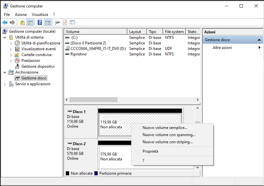264x186 pixels.
Task: Choose Nuovo volume semplice from context menu
Action: [x=165, y=128]
